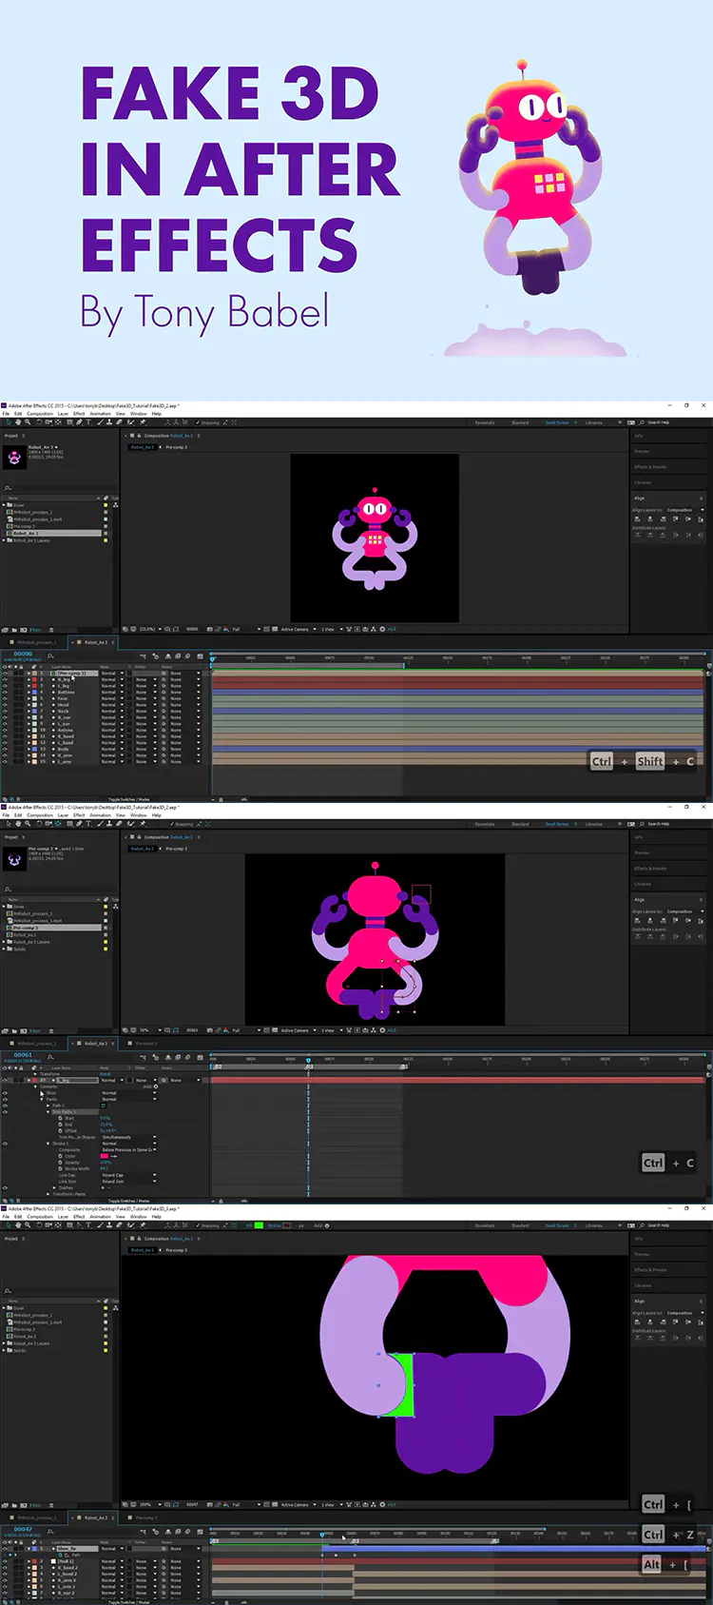Viewport: 713px width, 1605px height.
Task: Click the pick whip icon in the Pre-comp 3 layer row
Action: click(164, 673)
